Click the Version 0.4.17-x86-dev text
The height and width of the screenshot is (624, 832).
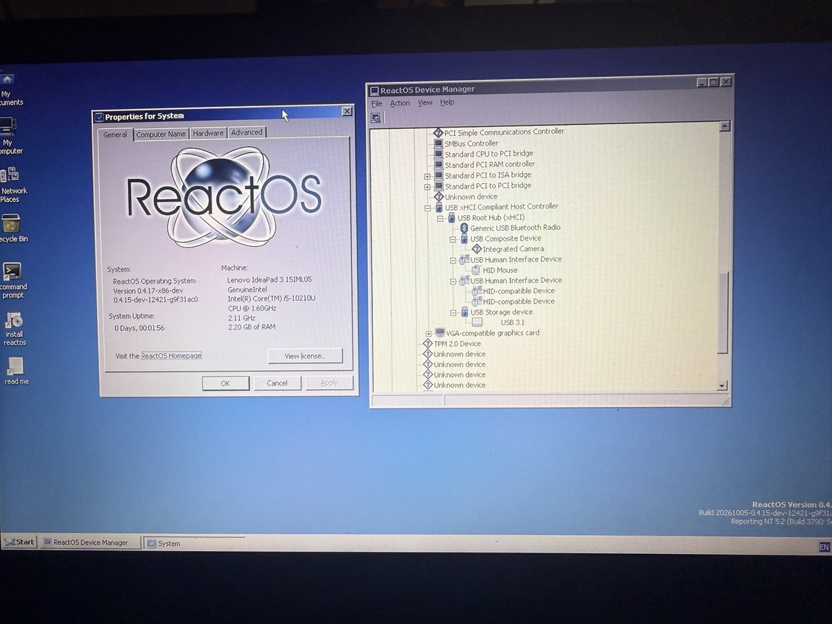148,291
